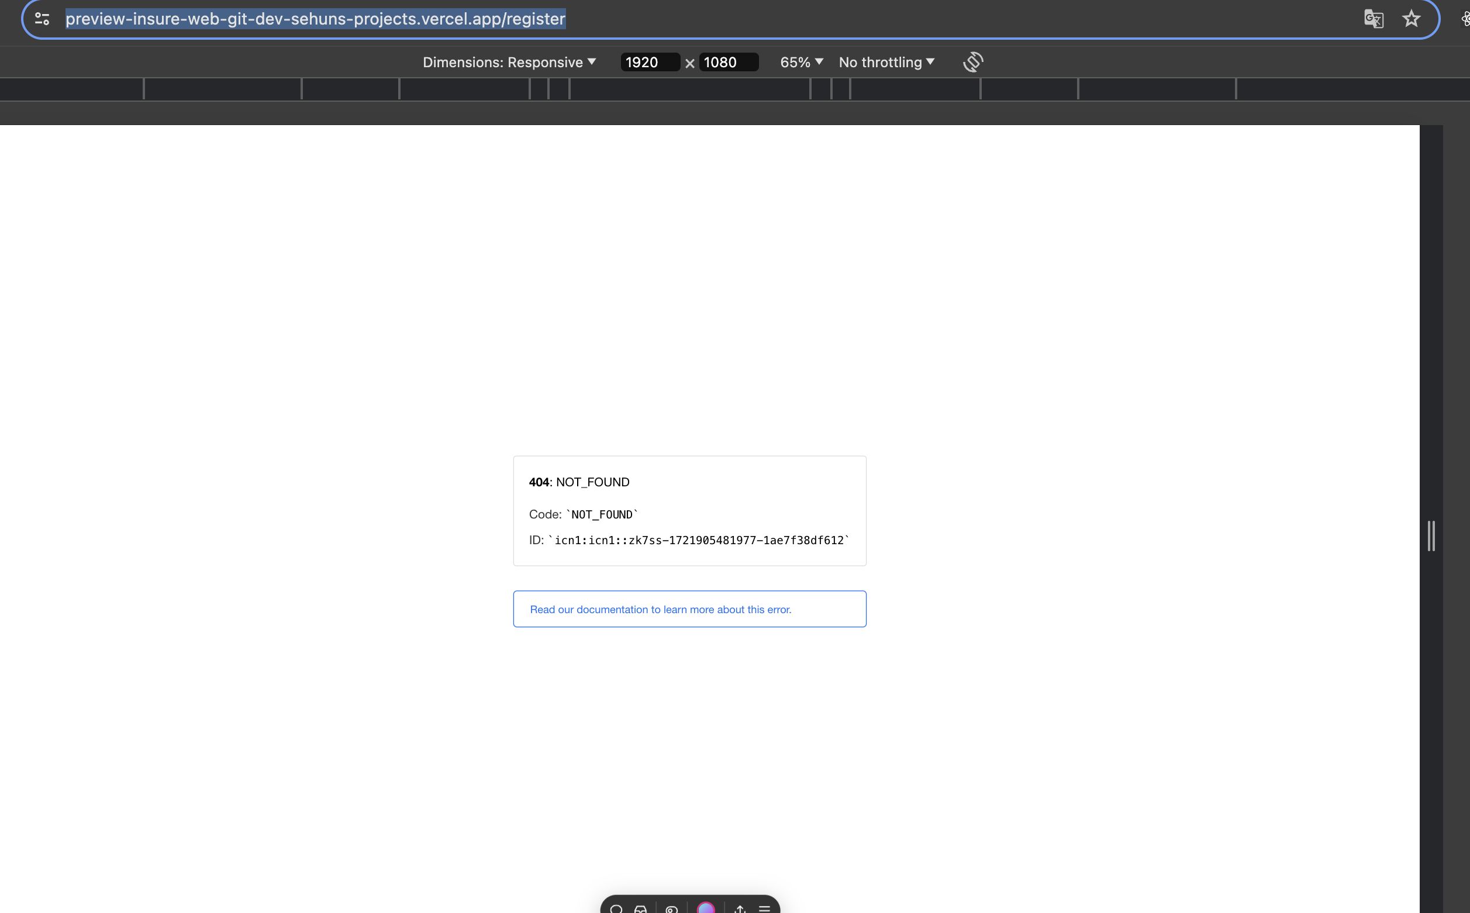Click the feature flags toggle icon
Screen dimensions: 1470x913
[672, 908]
